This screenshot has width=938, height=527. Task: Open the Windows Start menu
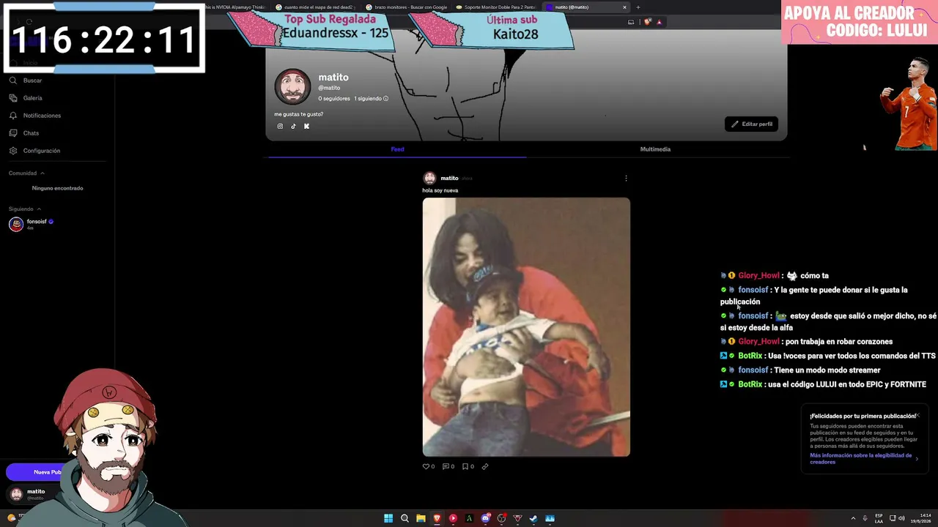coord(388,518)
